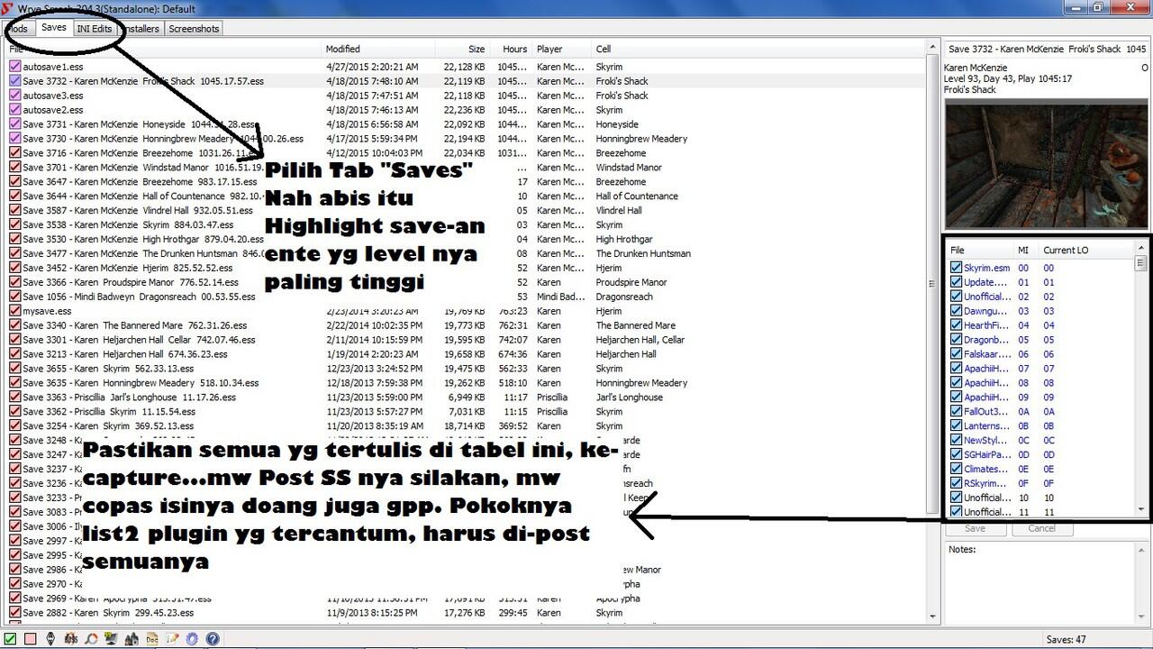This screenshot has height=649, width=1153.
Task: Click Climates... master entry name
Action: 986,469
